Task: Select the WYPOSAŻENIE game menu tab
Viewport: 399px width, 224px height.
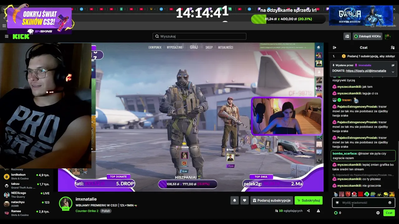Action: point(175,47)
